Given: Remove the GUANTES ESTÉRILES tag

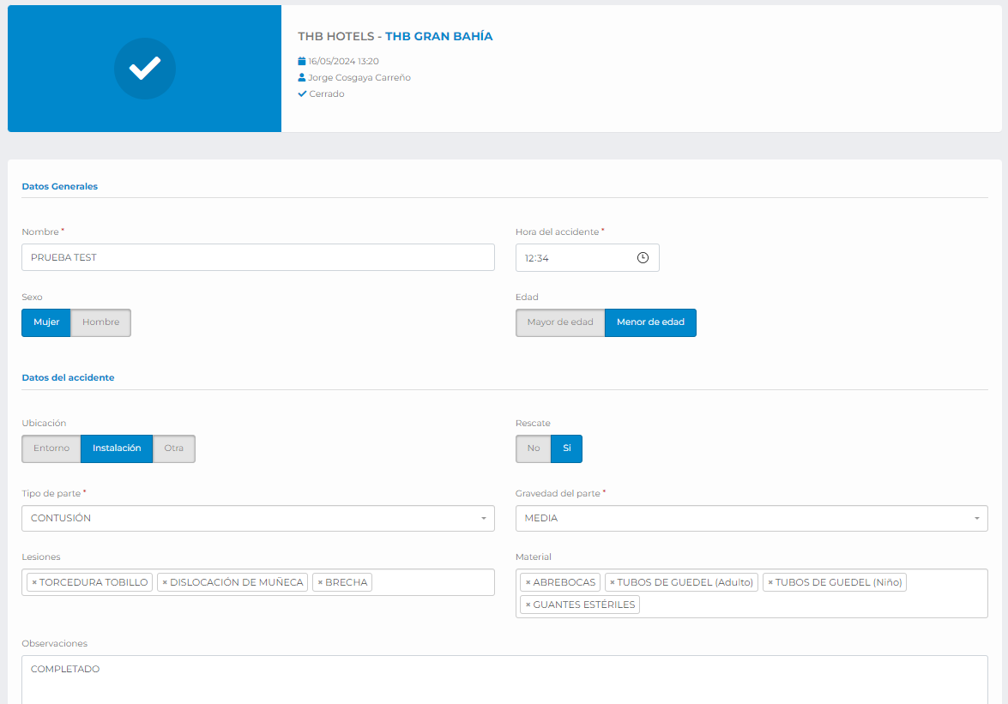Looking at the screenshot, I should (528, 605).
